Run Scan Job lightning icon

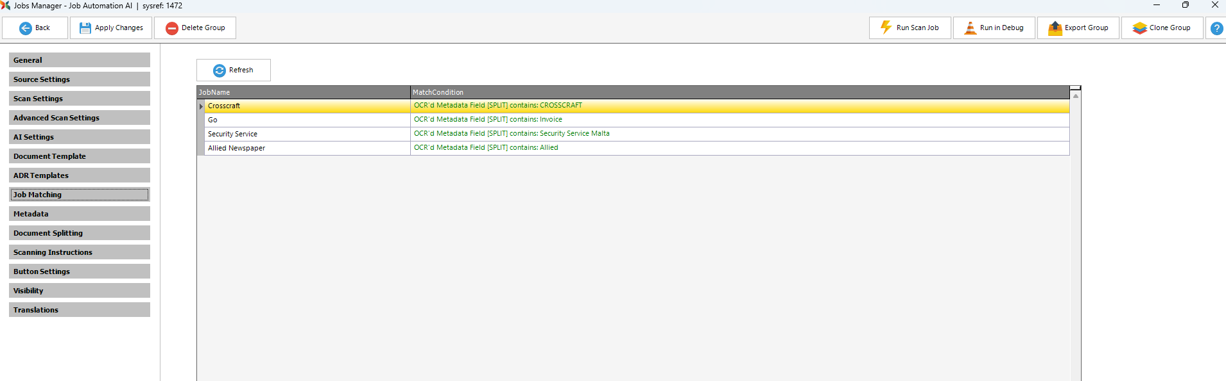886,28
